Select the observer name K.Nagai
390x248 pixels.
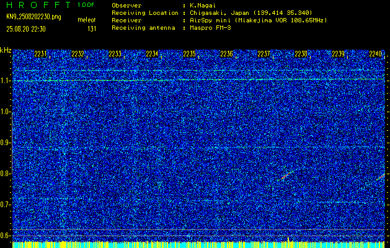(202, 6)
